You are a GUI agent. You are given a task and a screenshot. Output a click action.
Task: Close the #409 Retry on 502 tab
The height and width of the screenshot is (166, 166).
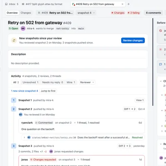pyautogui.click(x=122, y=4)
